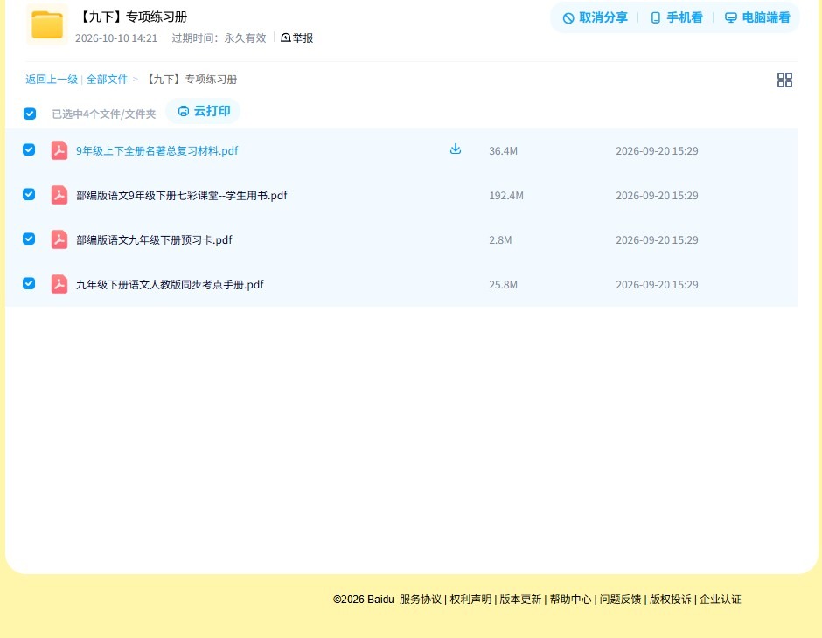822x638 pixels.
Task: Switch to grid view layout icon
Action: pyautogui.click(x=784, y=80)
